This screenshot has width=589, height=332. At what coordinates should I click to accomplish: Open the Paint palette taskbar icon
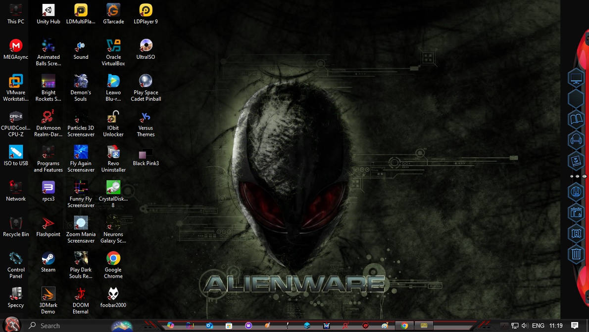pyautogui.click(x=385, y=325)
